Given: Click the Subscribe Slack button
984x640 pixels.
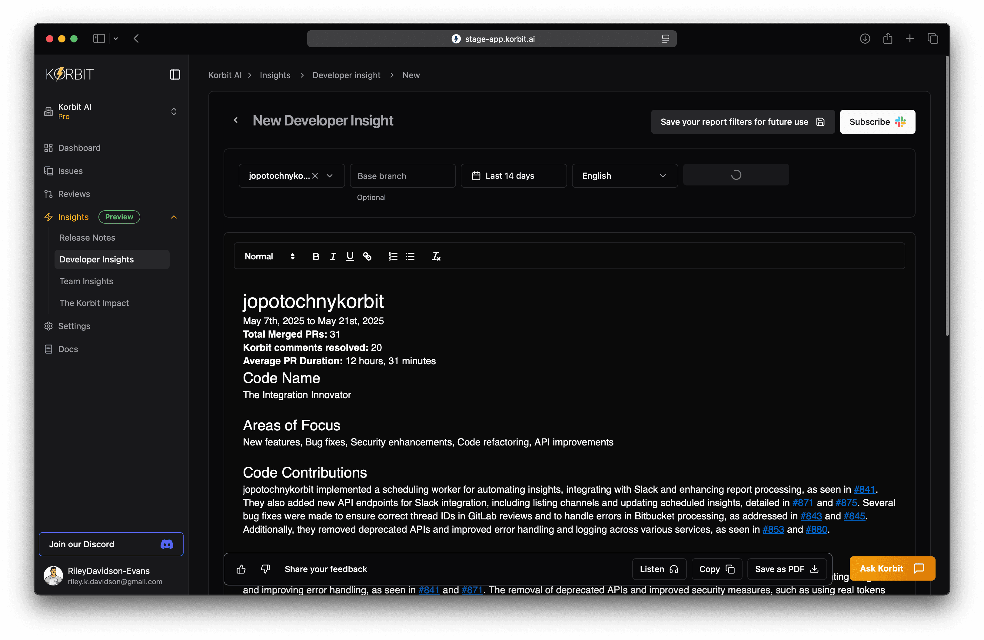Looking at the screenshot, I should coord(877,122).
